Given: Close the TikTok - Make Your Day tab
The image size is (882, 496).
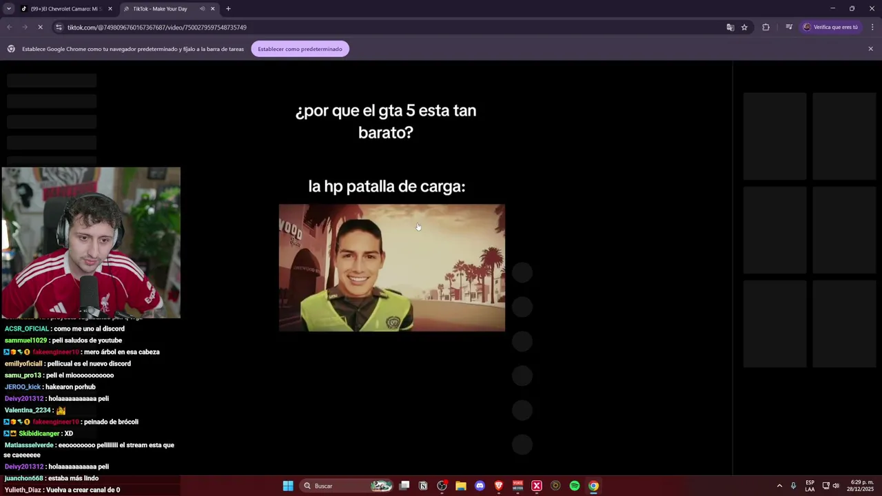Looking at the screenshot, I should (212, 9).
